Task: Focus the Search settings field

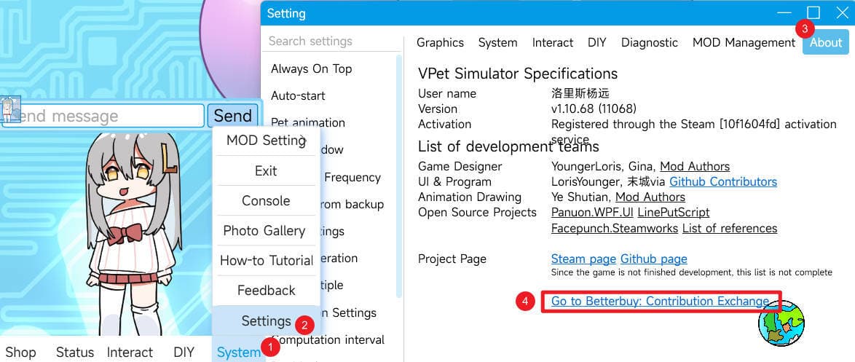Action: pyautogui.click(x=331, y=41)
